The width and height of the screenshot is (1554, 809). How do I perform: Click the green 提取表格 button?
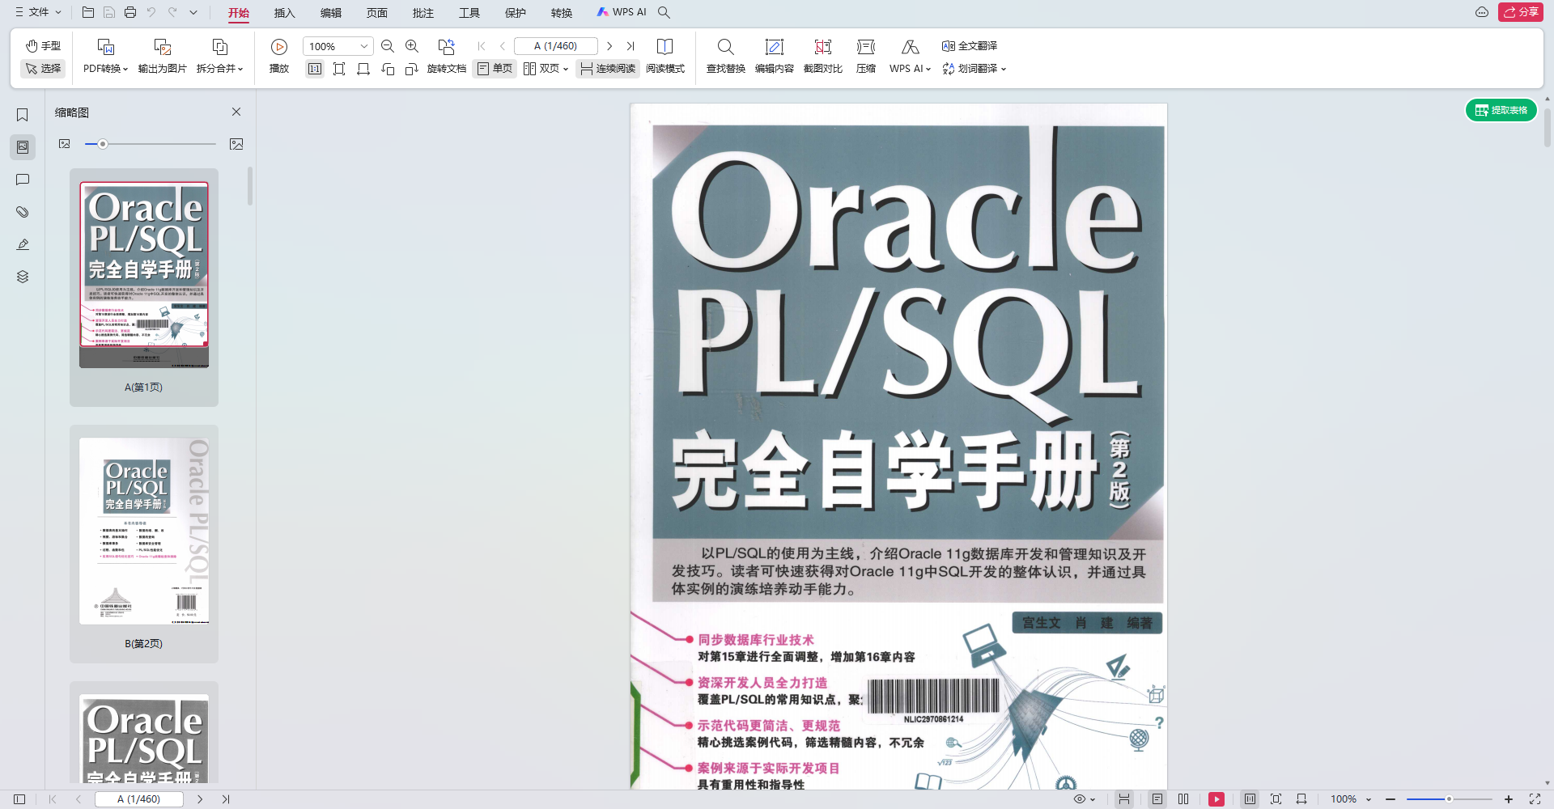(x=1501, y=110)
